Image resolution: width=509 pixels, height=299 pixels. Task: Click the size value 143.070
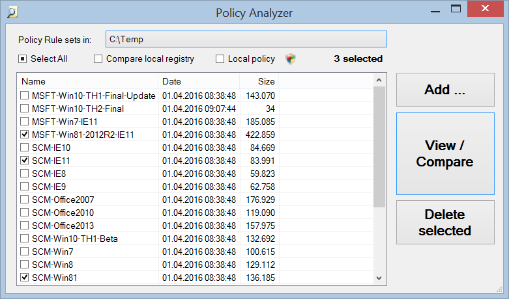tap(260, 96)
